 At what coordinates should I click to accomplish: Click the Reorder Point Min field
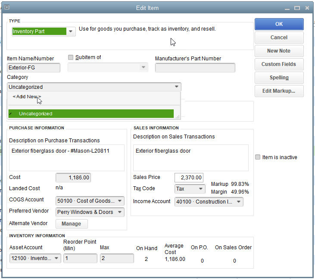tap(80, 259)
